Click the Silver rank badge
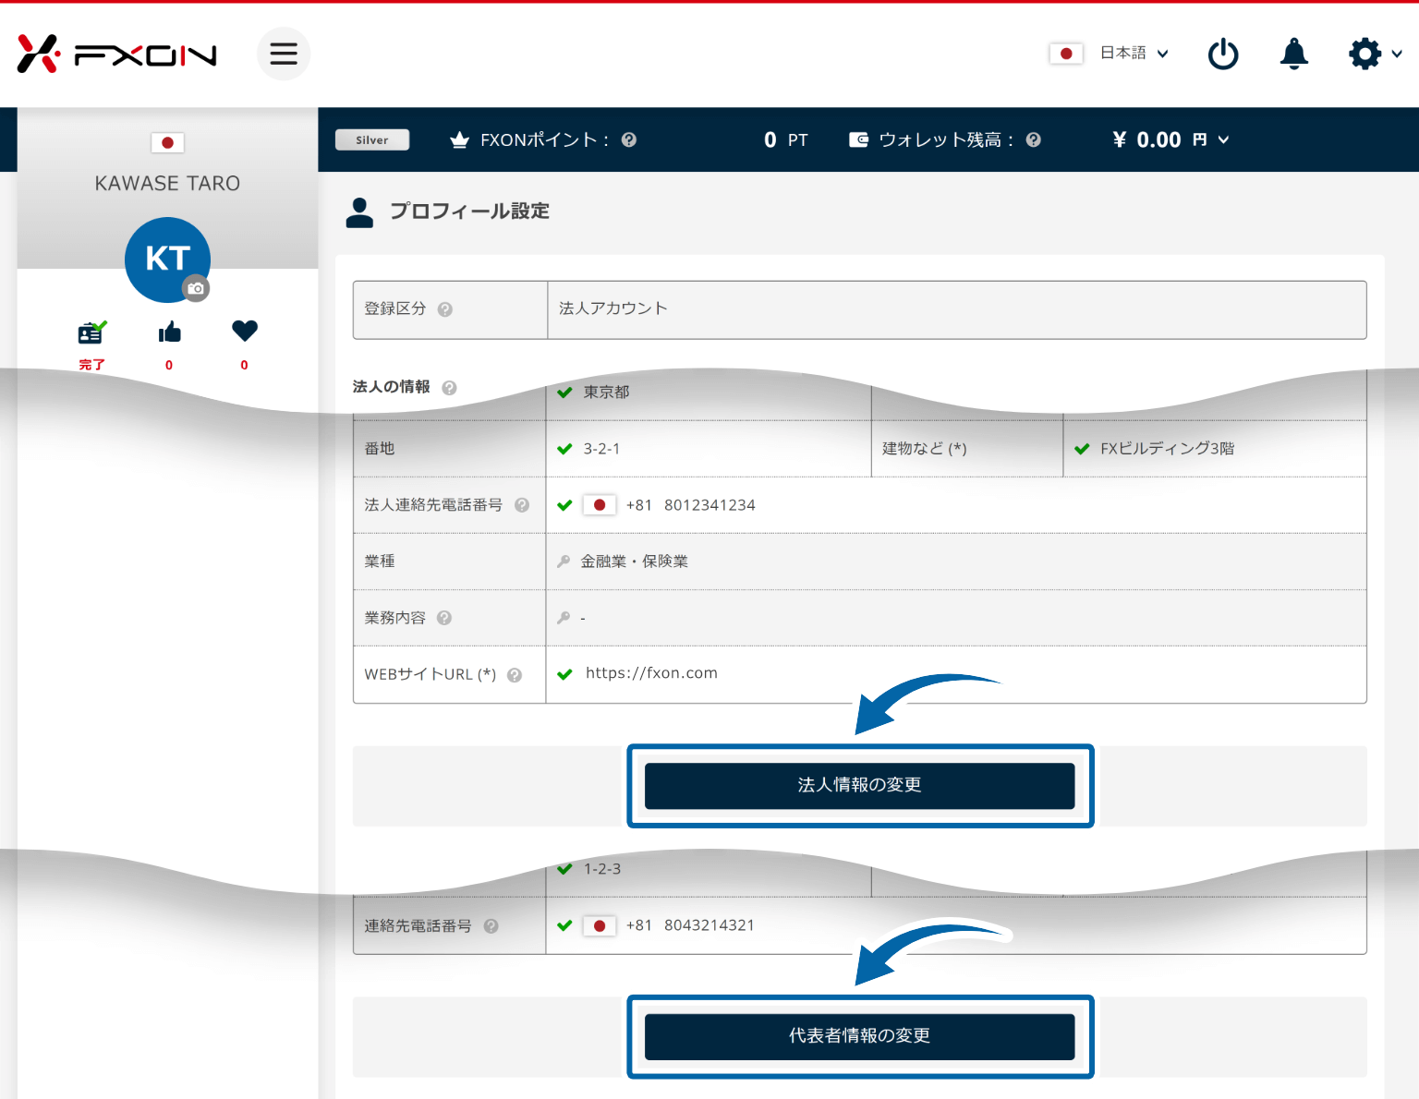This screenshot has height=1099, width=1419. click(x=372, y=139)
